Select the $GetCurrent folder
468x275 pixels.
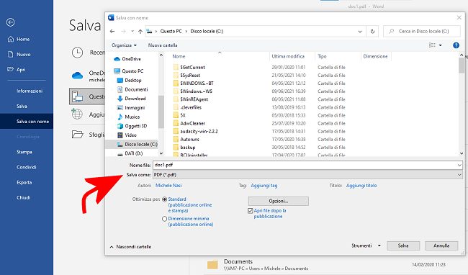[192, 68]
